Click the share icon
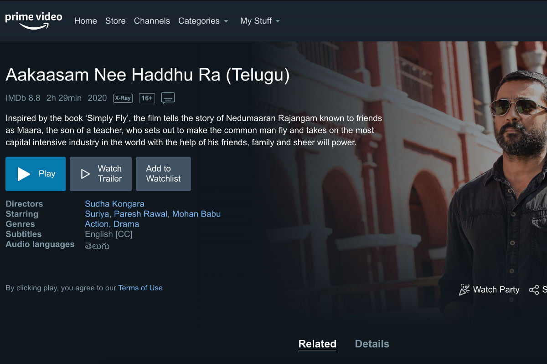Screen dimensions: 547x364 point(533,290)
